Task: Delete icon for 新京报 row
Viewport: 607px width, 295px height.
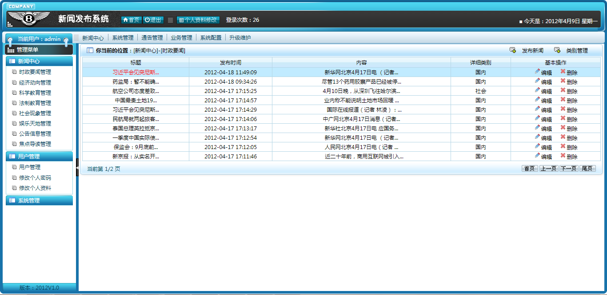Action: coord(563,156)
